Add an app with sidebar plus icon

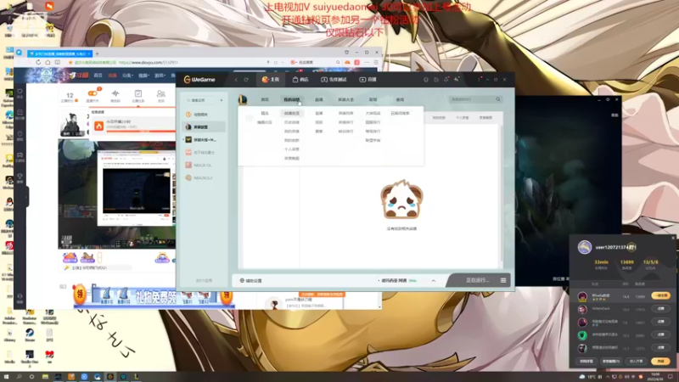pos(222,100)
